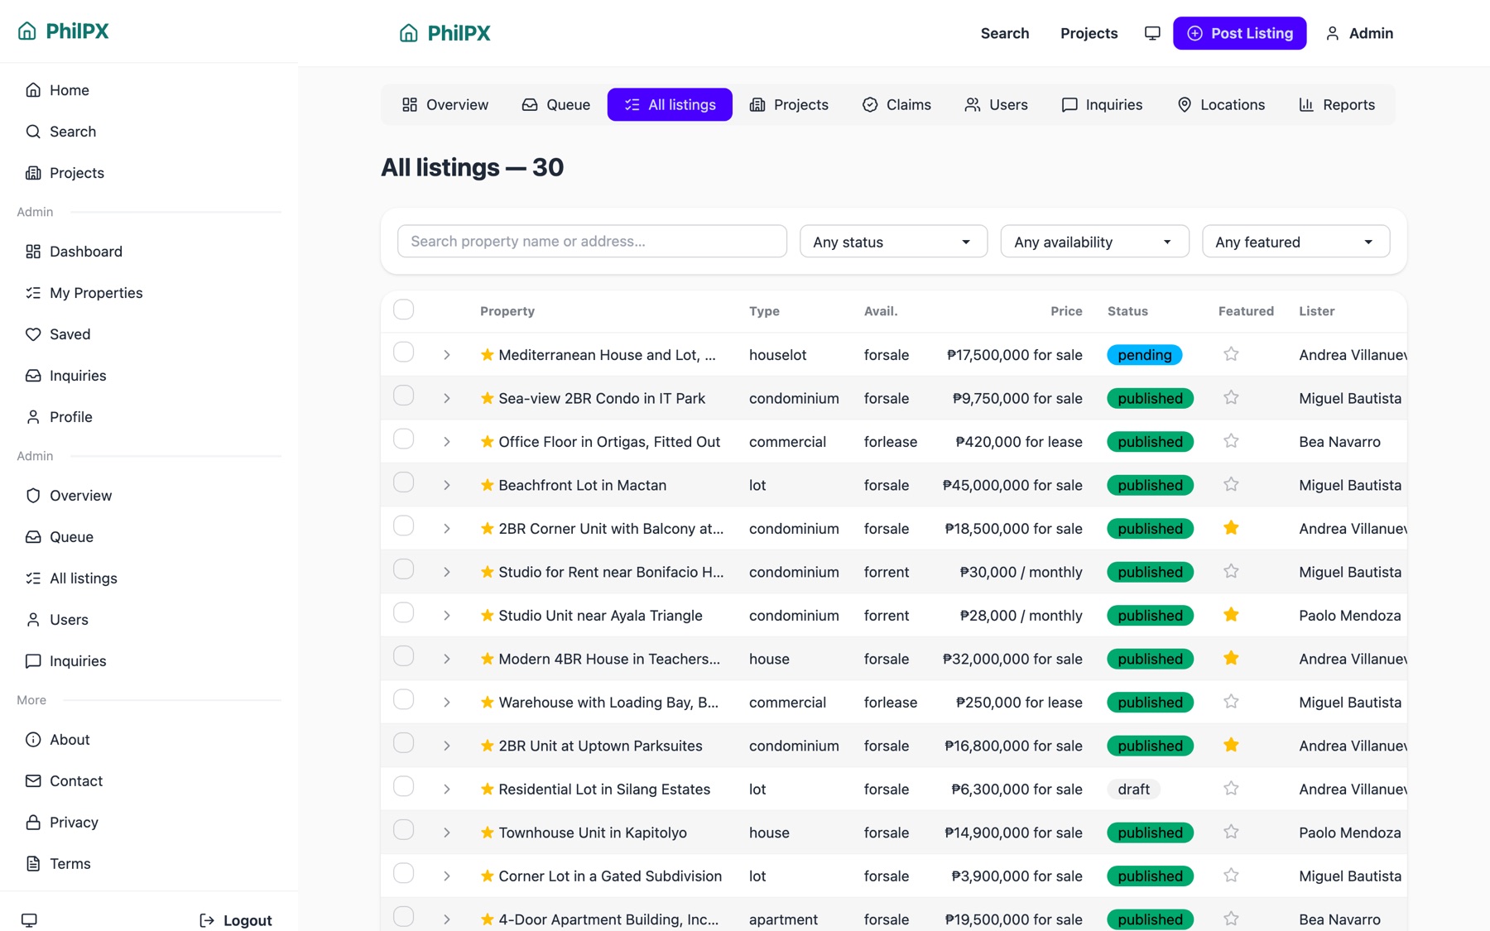Viewport: 1490px width, 931px height.
Task: Click the PhilPX home logo in sidebar
Action: pos(63,31)
